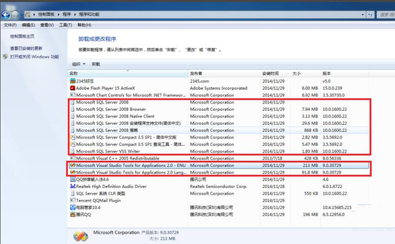This screenshot has height=244, width=395.
Task: Click the SQL Server 2008 Browser row icon
Action: click(73, 109)
